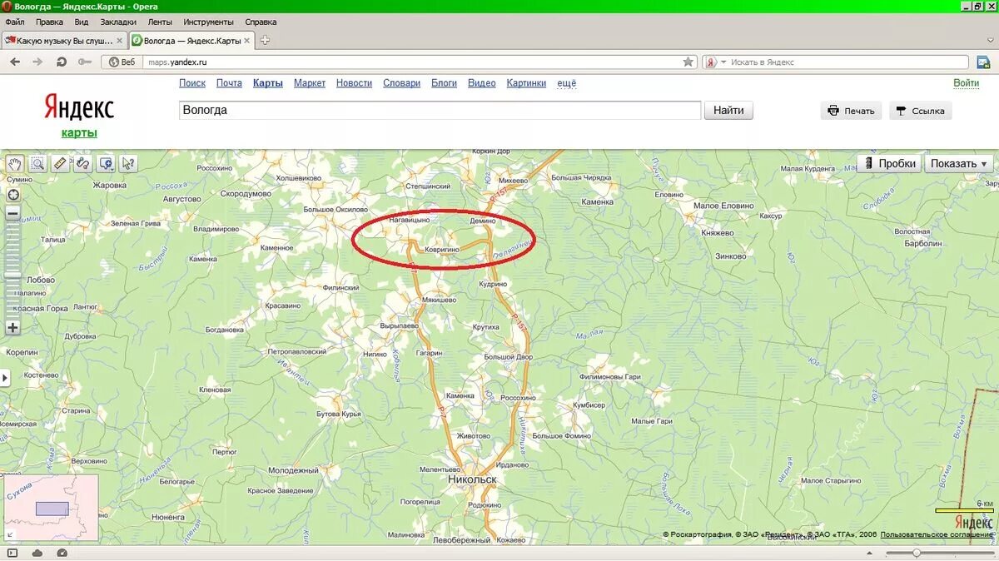Click the Найти search button
Viewport: 999px width, 561px height.
click(x=728, y=110)
